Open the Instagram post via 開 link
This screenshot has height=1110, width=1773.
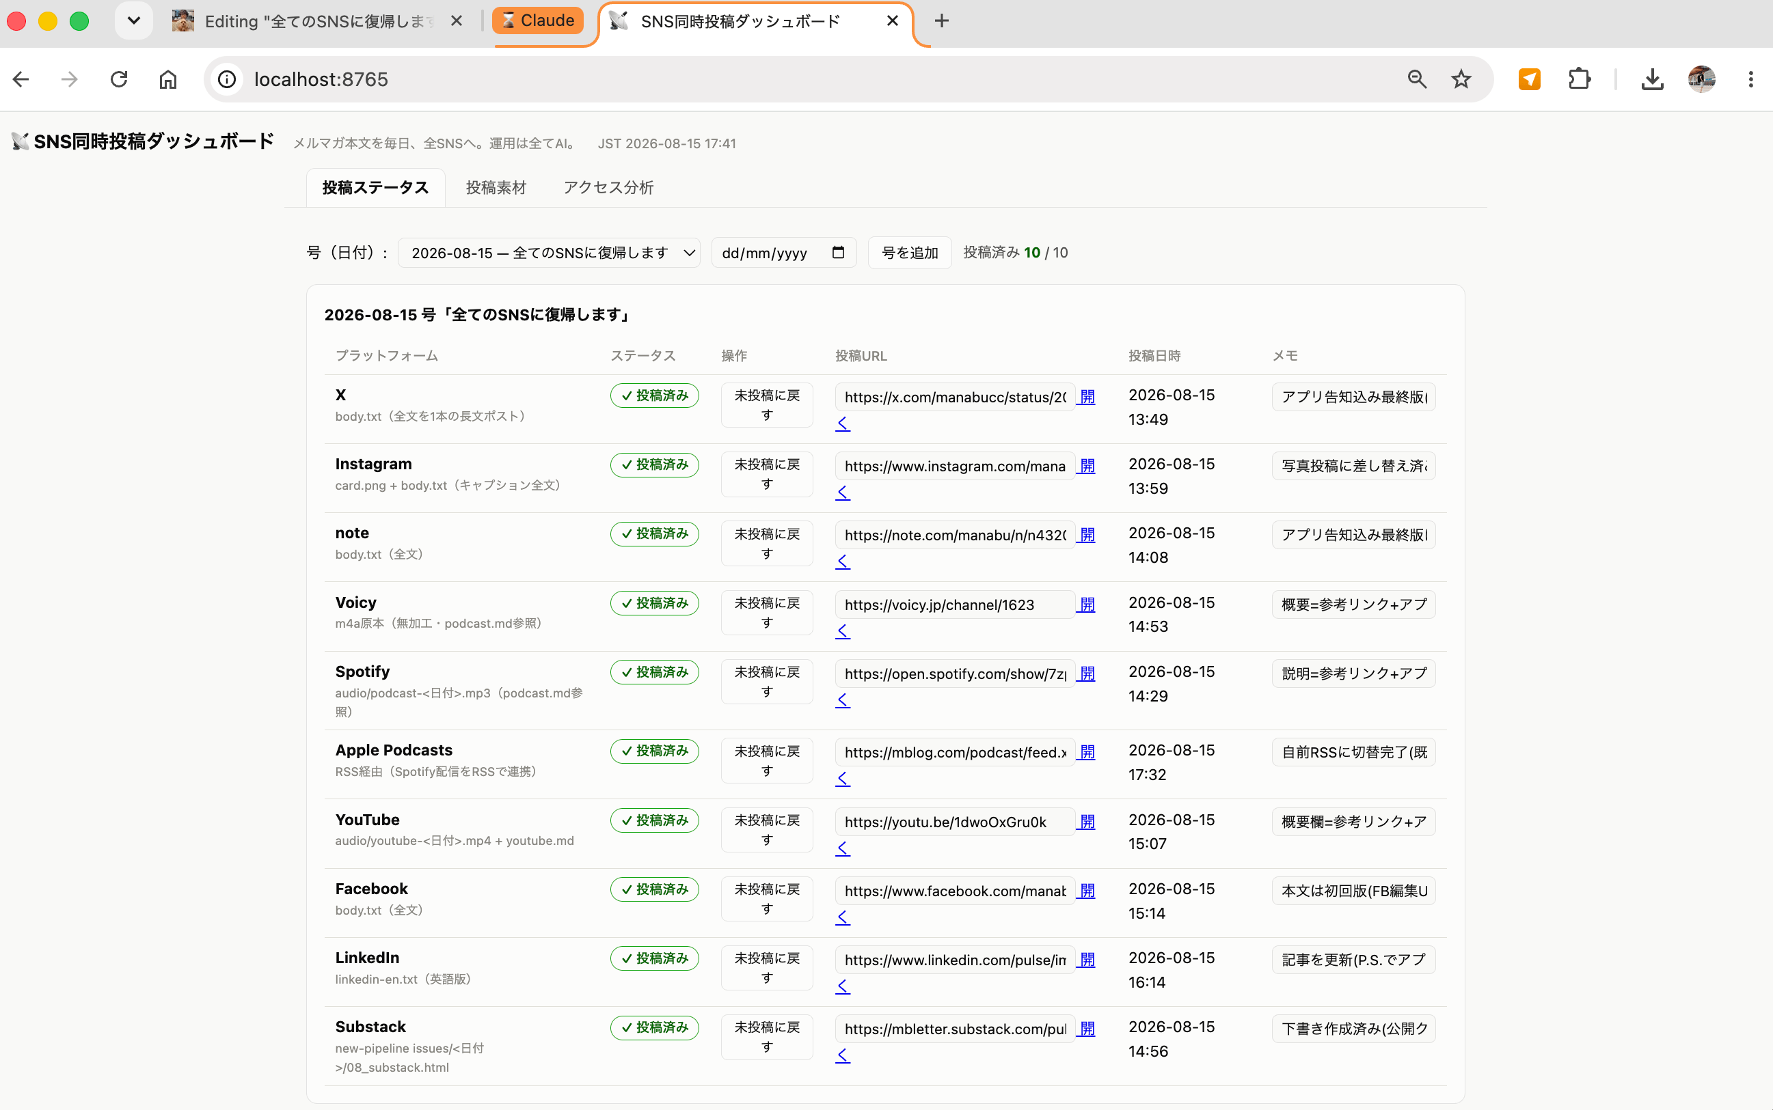[x=1087, y=465]
